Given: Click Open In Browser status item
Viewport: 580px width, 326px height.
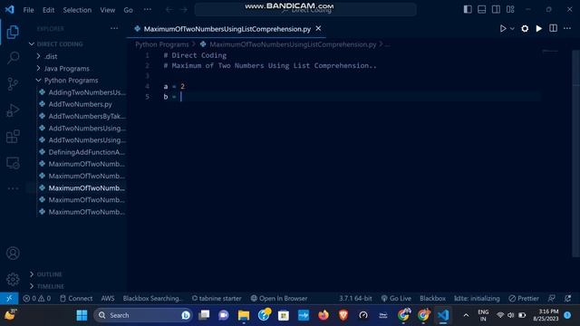Looking at the screenshot, I should [x=279, y=298].
